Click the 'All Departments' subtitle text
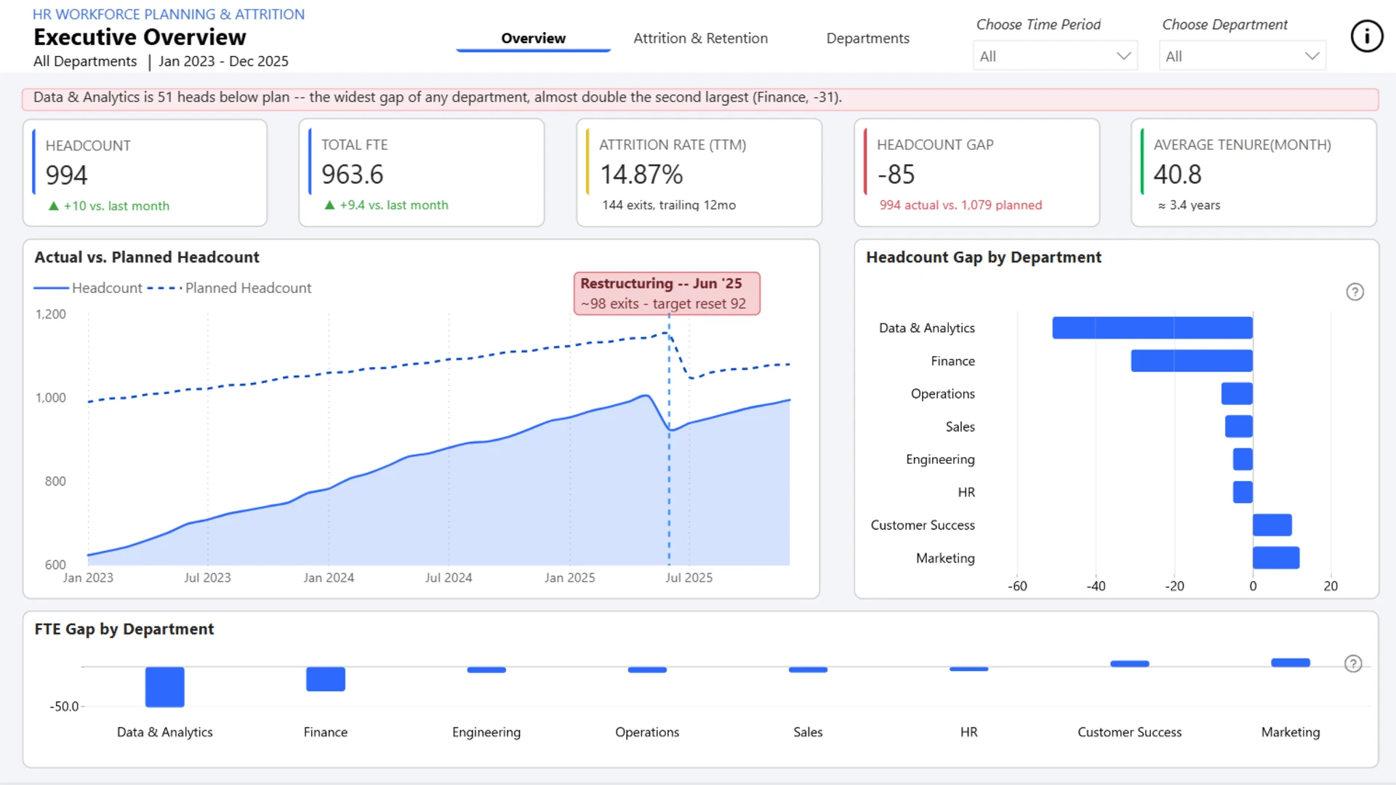Image resolution: width=1396 pixels, height=785 pixels. pos(85,61)
